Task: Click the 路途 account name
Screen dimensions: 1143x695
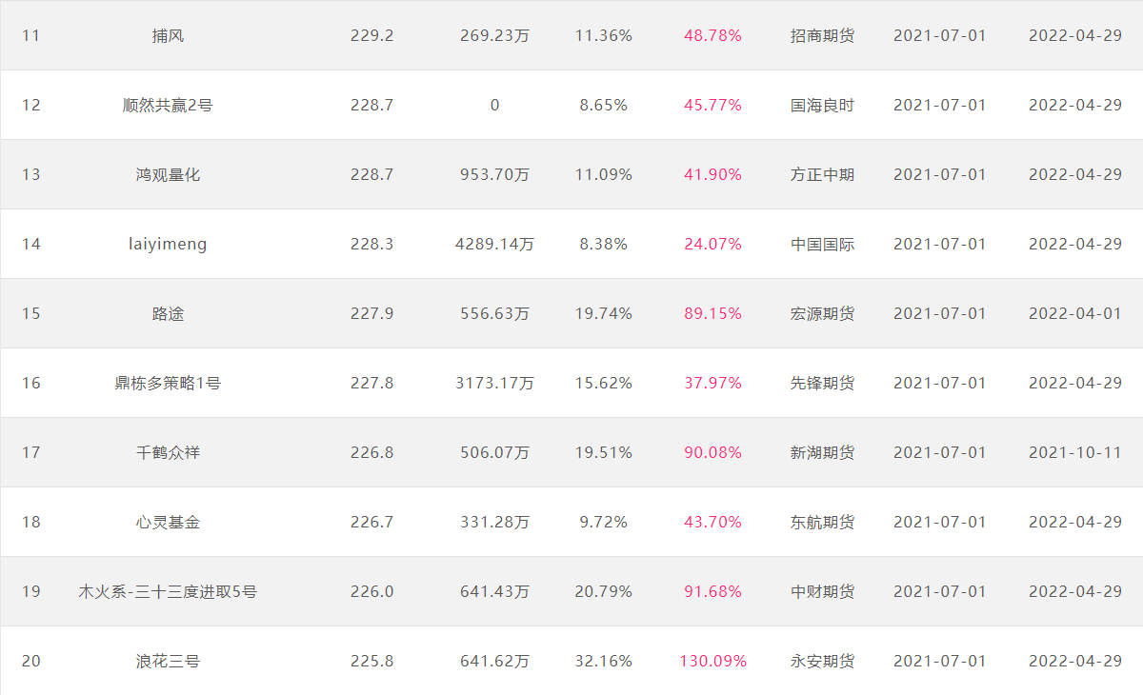Action: click(168, 313)
